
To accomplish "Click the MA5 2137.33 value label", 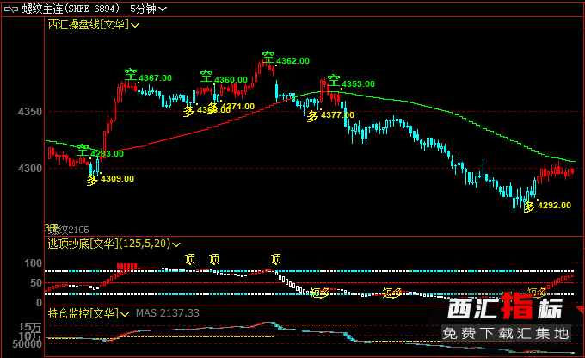I will click(x=168, y=312).
